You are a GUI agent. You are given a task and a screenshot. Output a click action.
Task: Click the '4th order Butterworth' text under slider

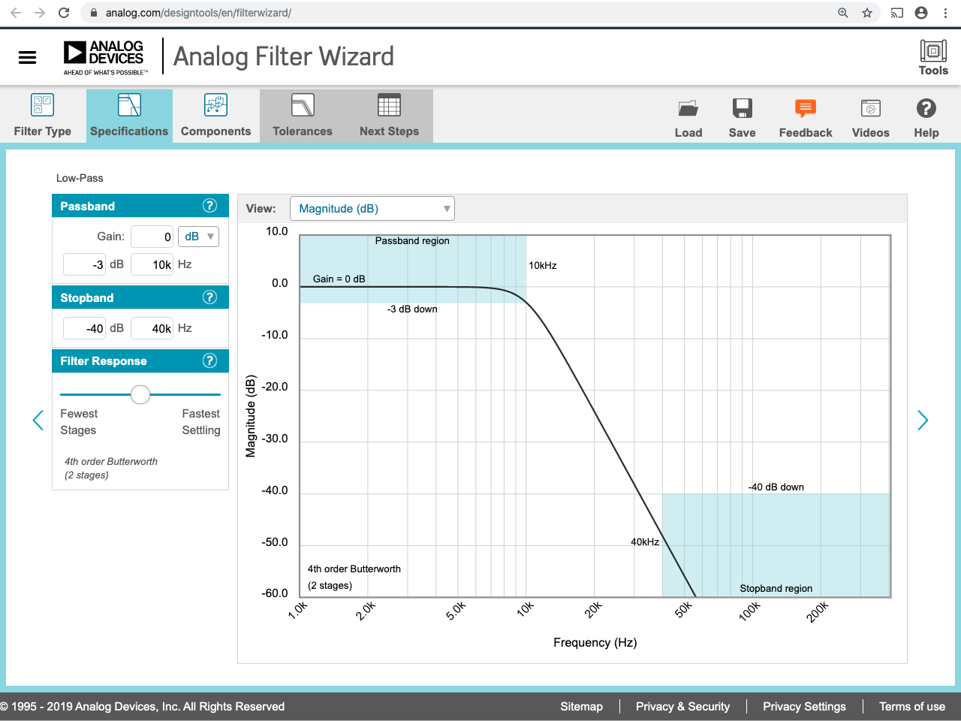pyautogui.click(x=111, y=462)
